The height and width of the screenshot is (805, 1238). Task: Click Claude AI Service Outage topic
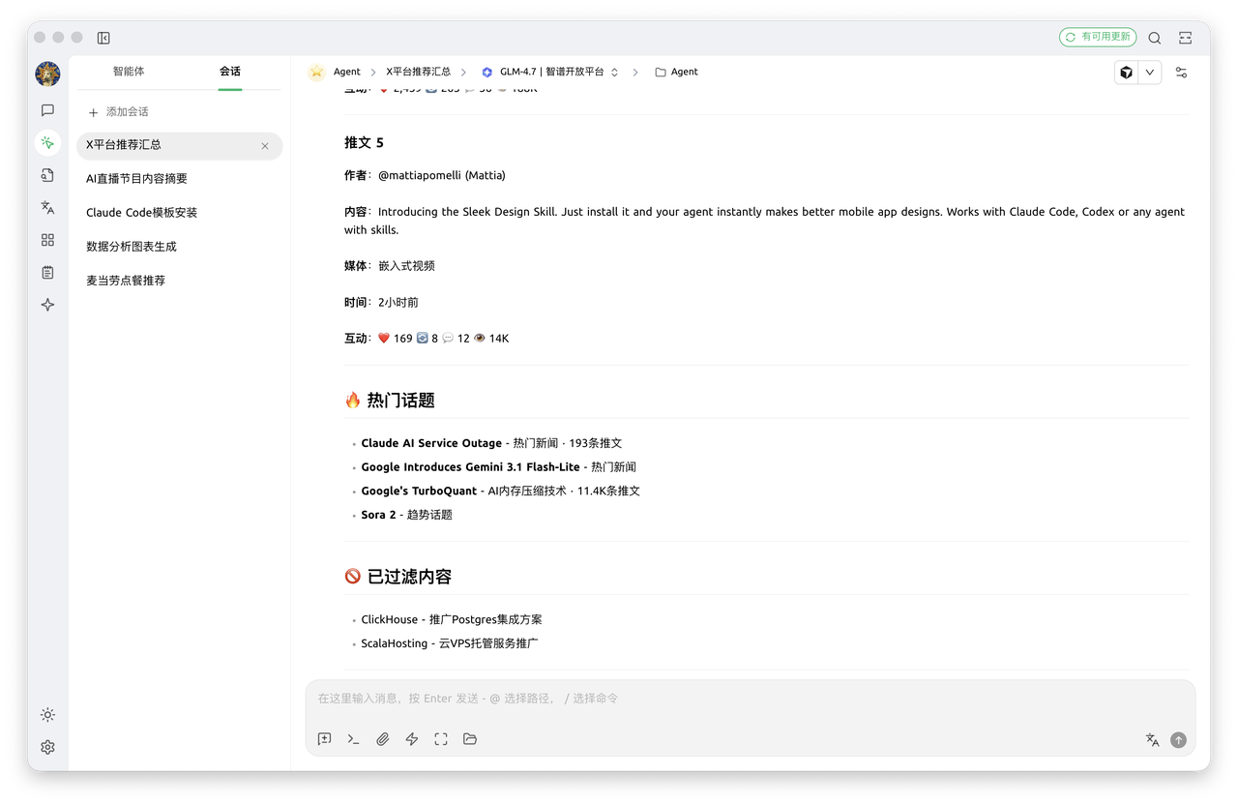pyautogui.click(x=431, y=443)
